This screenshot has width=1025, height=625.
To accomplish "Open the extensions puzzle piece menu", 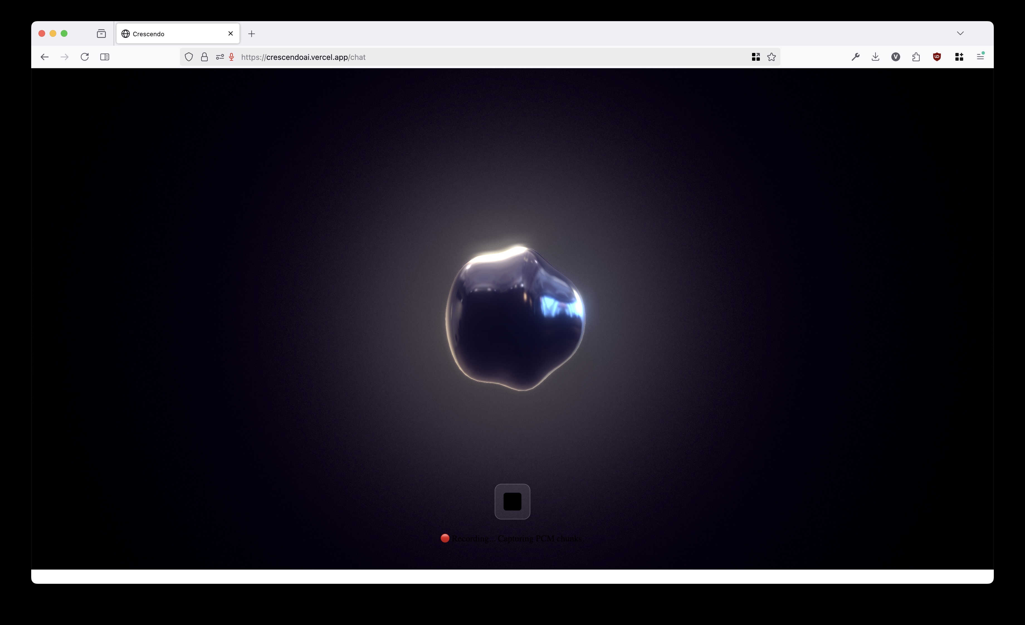I will (916, 57).
